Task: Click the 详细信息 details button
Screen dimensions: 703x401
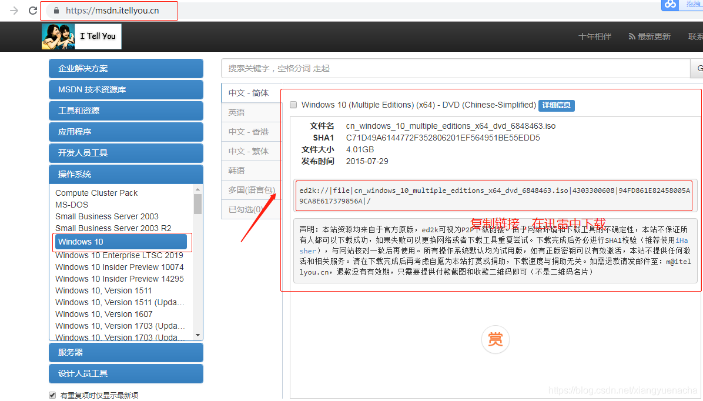Action: point(557,105)
